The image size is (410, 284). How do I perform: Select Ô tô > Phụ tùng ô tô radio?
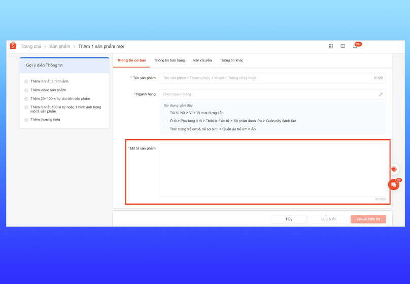pyautogui.click(x=166, y=121)
